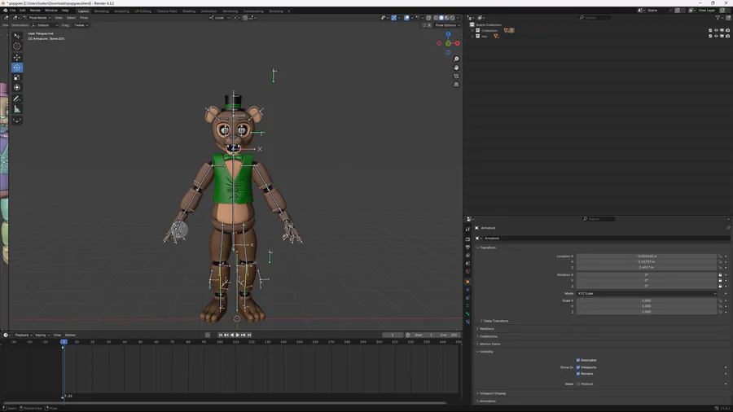Enable the Holdout mask checkbox
The image size is (733, 412).
point(578,384)
